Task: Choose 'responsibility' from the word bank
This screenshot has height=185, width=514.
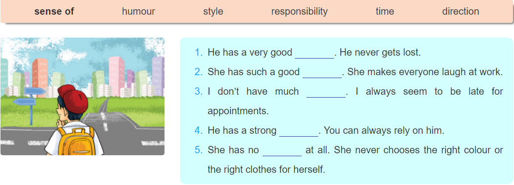Action: [x=299, y=12]
